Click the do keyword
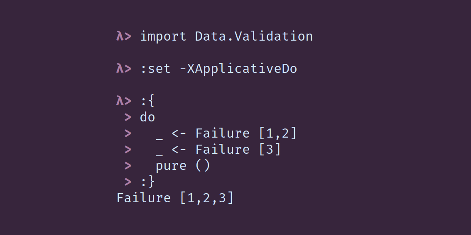Image resolution: width=471 pixels, height=235 pixels. pyautogui.click(x=147, y=117)
